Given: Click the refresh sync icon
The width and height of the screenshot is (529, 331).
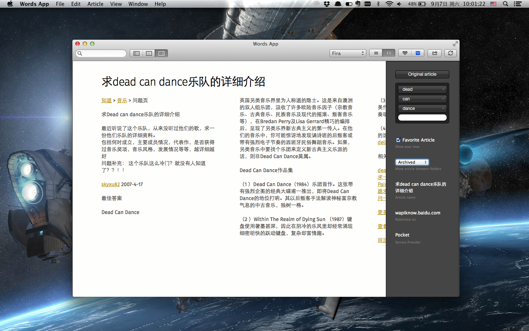Looking at the screenshot, I should tap(450, 53).
